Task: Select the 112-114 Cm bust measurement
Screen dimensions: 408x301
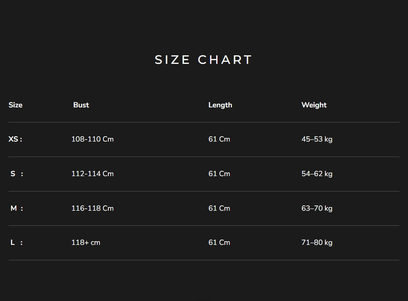Action: click(92, 174)
